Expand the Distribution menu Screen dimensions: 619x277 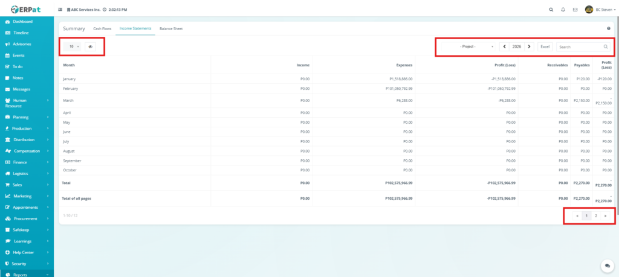[x=27, y=140]
